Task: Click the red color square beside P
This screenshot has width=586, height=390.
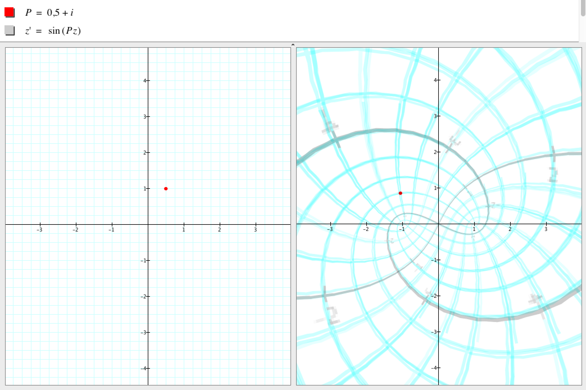Action: pyautogui.click(x=9, y=12)
